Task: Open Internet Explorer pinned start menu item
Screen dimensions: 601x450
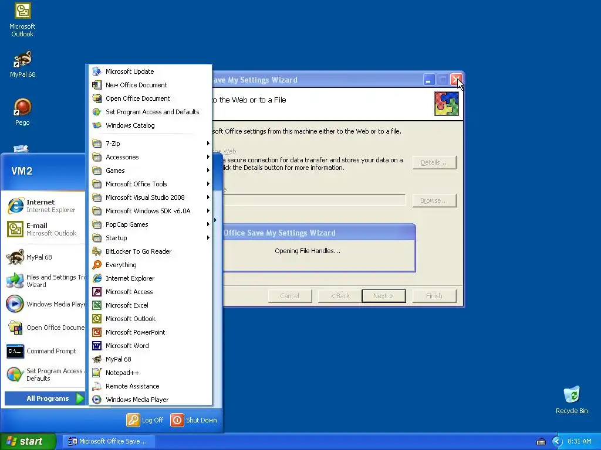Action: click(x=45, y=206)
